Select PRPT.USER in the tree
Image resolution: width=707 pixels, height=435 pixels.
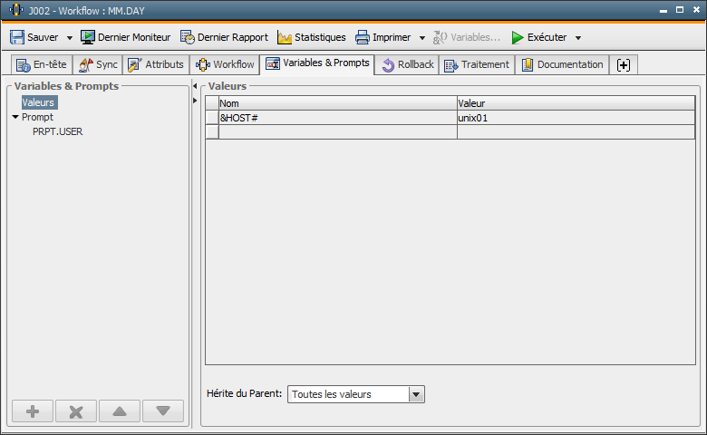58,131
